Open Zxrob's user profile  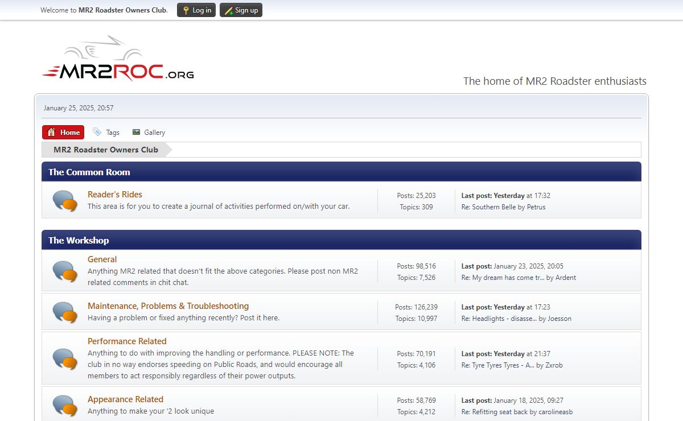554,365
